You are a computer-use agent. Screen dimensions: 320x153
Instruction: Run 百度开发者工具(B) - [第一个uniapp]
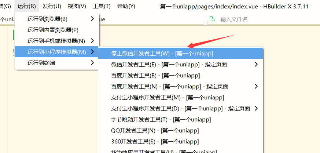click(x=181, y=76)
